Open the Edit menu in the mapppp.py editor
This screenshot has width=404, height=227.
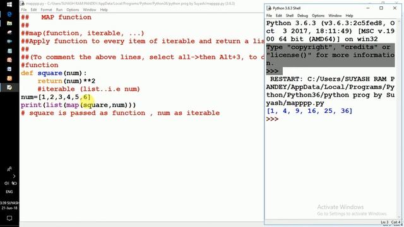pyautogui.click(x=33, y=9)
